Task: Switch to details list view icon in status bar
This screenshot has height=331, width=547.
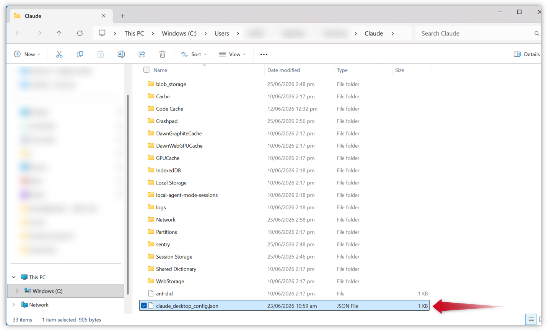Action: 531,320
